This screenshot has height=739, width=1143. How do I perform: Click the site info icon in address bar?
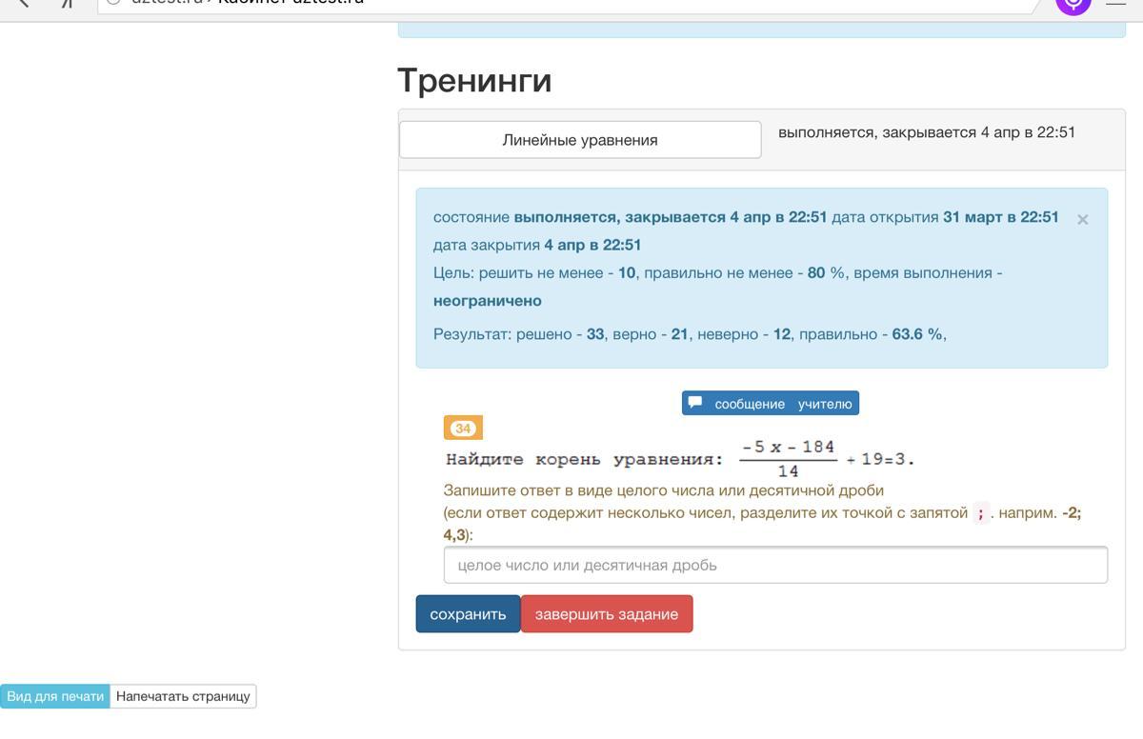(x=113, y=3)
